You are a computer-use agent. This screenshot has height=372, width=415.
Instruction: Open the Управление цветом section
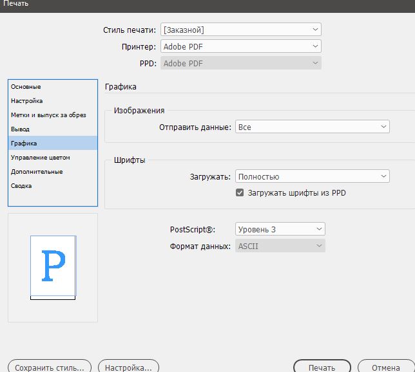click(x=53, y=157)
